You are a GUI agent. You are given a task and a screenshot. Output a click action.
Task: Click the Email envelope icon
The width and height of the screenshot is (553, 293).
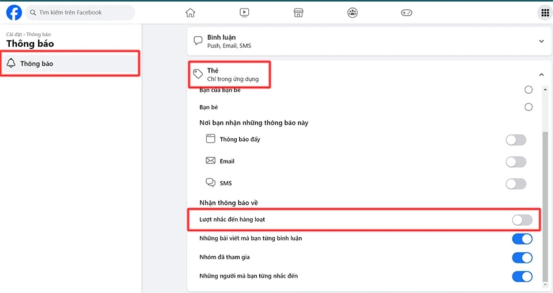(211, 161)
